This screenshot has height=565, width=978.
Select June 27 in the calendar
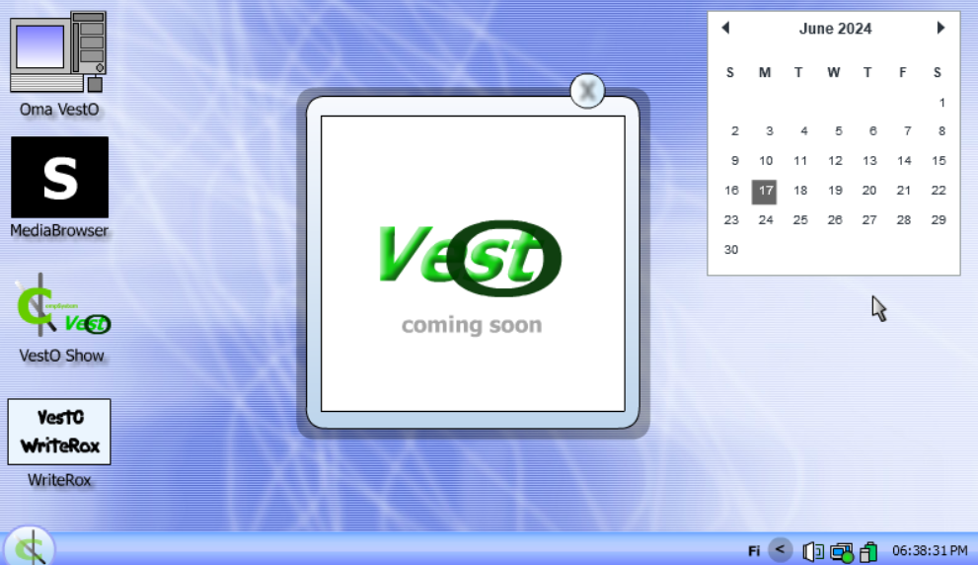point(869,219)
